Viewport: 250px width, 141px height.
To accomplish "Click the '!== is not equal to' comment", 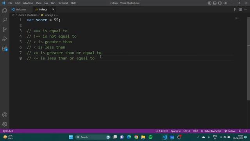I will click(x=52, y=36).
